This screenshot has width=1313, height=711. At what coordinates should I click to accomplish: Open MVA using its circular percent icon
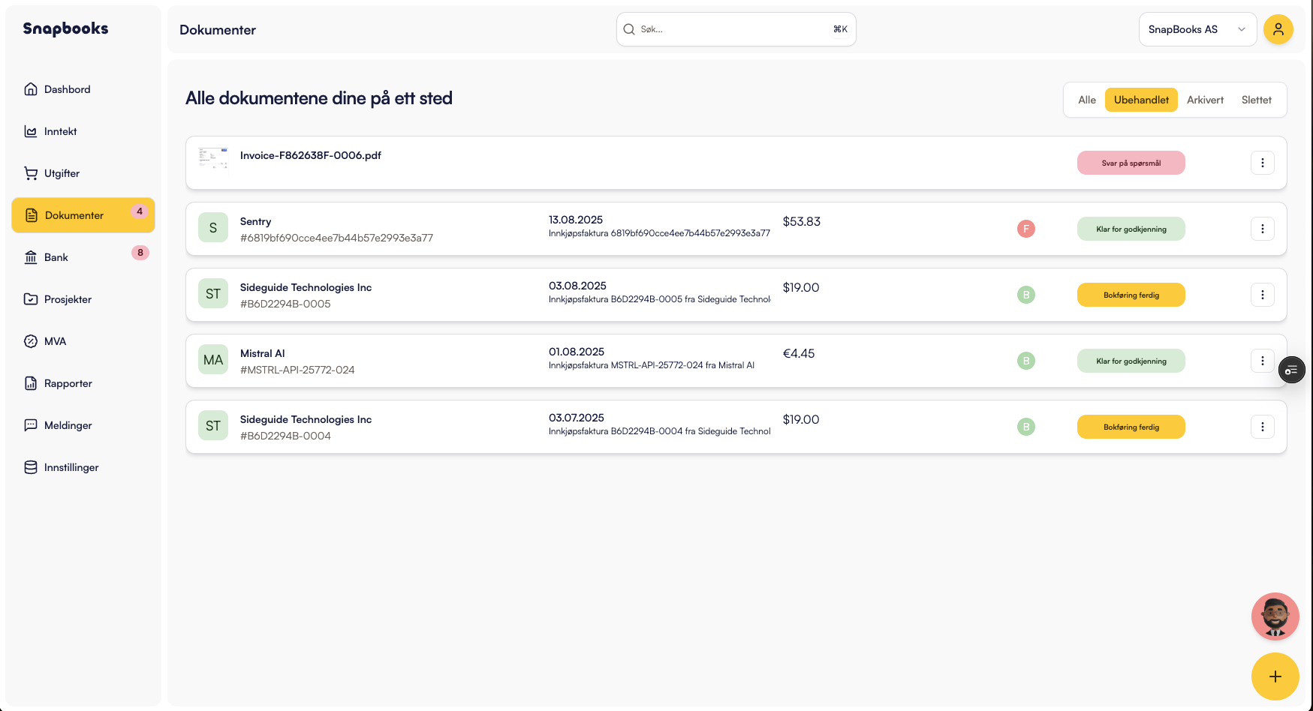tap(30, 340)
